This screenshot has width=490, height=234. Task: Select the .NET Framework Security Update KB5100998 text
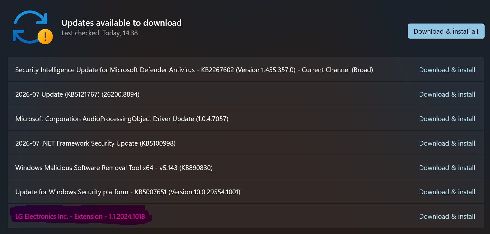pos(95,143)
